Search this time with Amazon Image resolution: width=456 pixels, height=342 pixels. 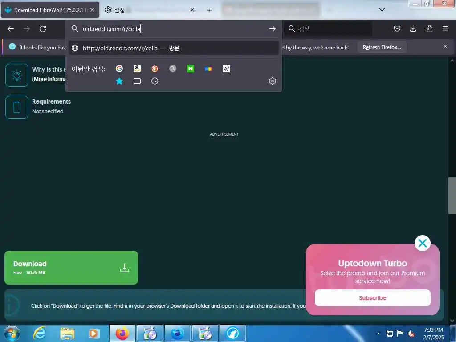[137, 69]
